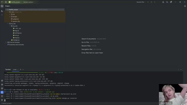Open terminal panel options kebab icon
The width and height of the screenshot is (187, 105).
[x=179, y=69]
